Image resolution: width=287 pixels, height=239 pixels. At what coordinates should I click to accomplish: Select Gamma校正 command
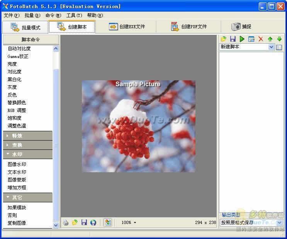click(18, 56)
